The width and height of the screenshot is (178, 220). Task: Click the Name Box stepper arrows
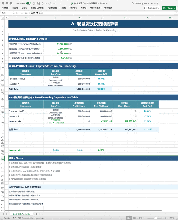[x=13, y=13]
